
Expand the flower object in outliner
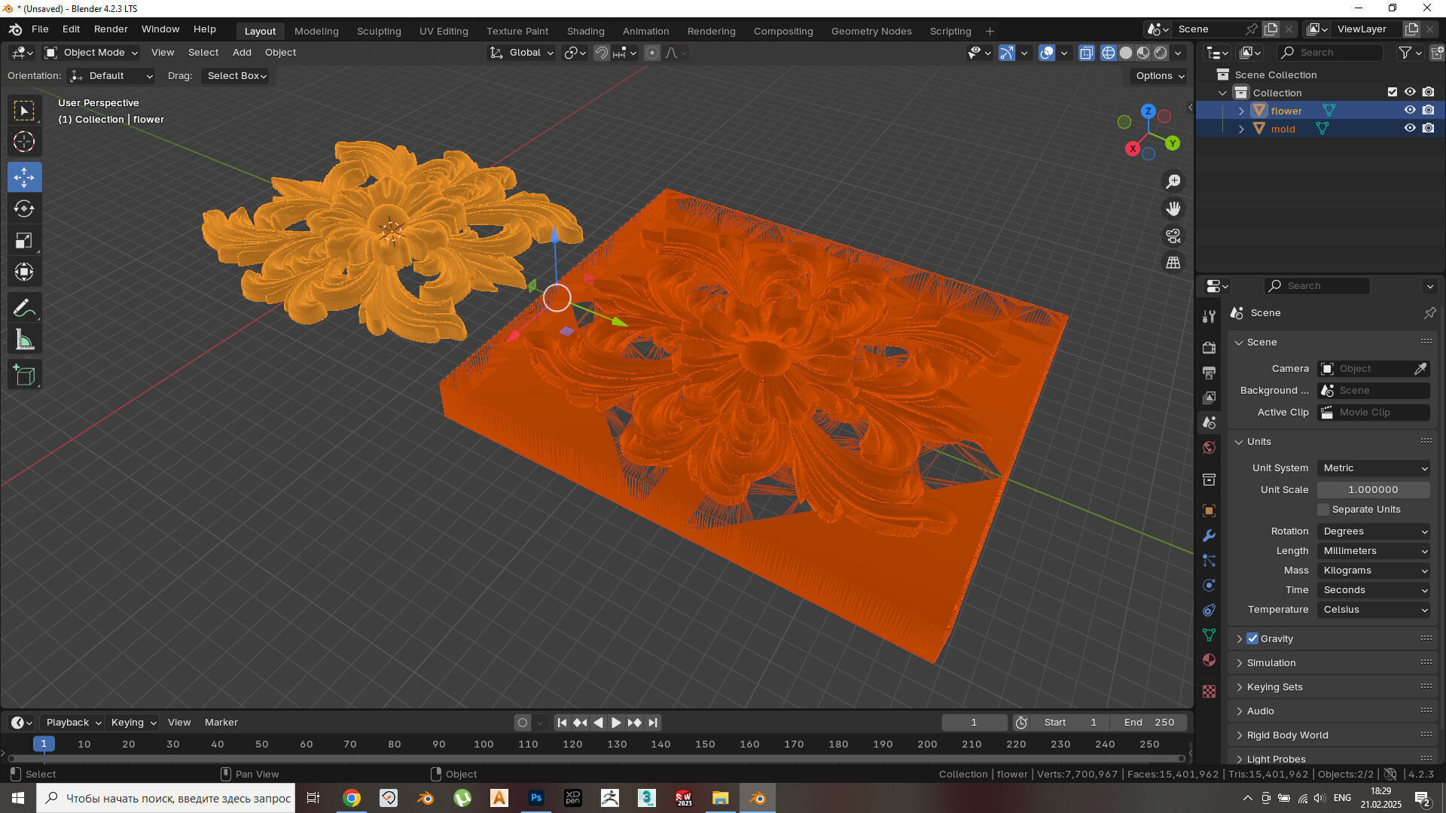[x=1241, y=111]
